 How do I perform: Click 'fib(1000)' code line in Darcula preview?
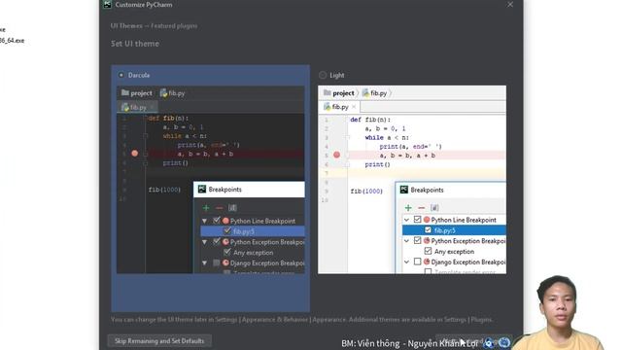(164, 190)
